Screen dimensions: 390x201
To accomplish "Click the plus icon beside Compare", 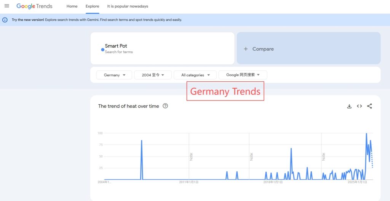I will [246, 49].
